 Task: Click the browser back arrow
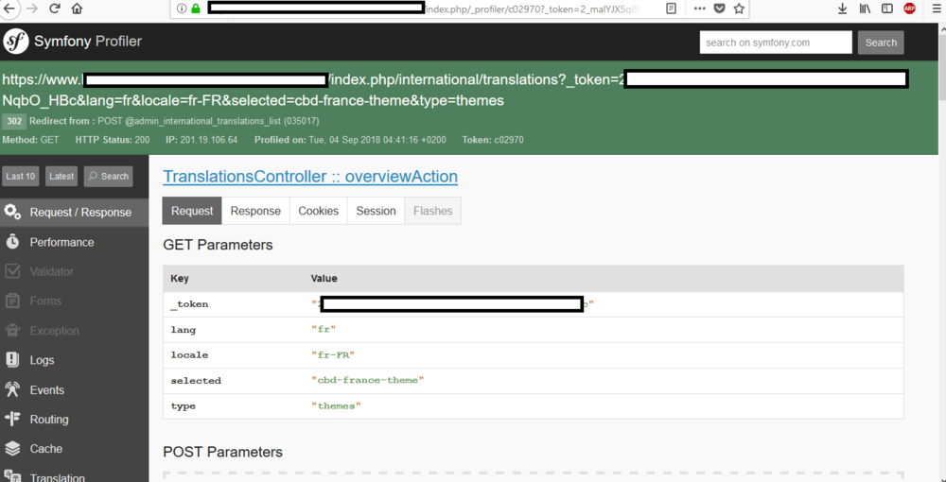[x=11, y=9]
